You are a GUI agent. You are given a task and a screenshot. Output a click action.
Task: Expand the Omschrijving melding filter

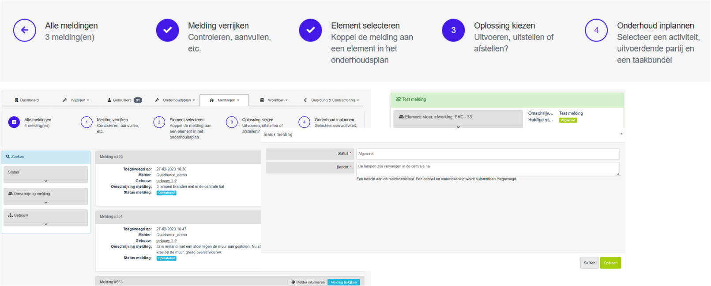[x=46, y=202]
